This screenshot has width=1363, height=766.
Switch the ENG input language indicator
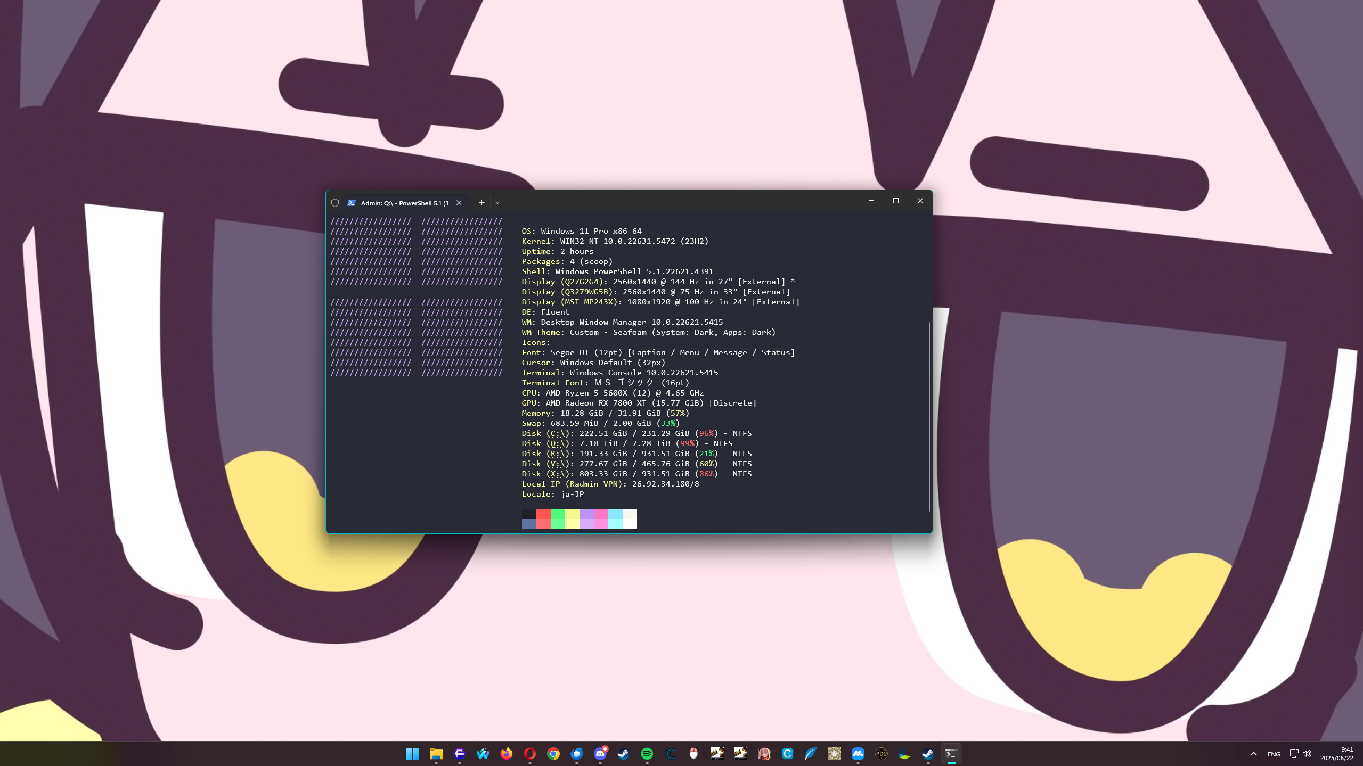[x=1274, y=754]
